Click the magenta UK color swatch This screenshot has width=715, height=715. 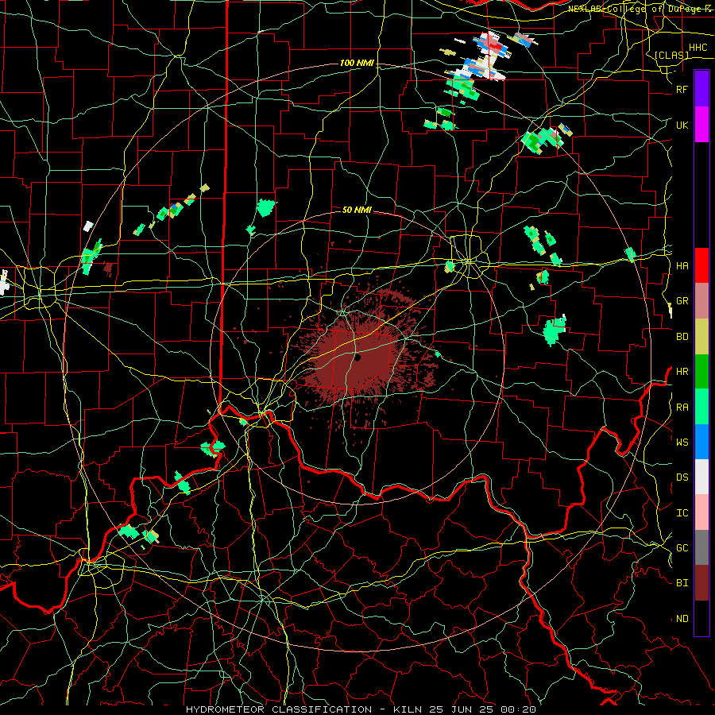(701, 125)
